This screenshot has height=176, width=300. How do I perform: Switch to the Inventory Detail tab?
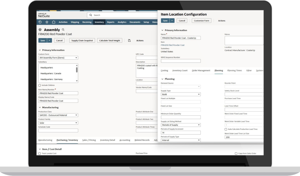point(108,140)
